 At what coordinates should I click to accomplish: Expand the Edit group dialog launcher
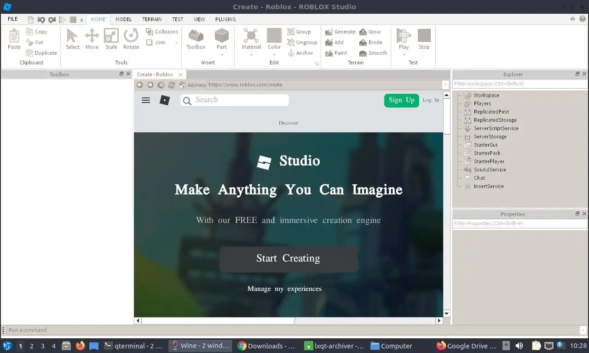point(317,64)
